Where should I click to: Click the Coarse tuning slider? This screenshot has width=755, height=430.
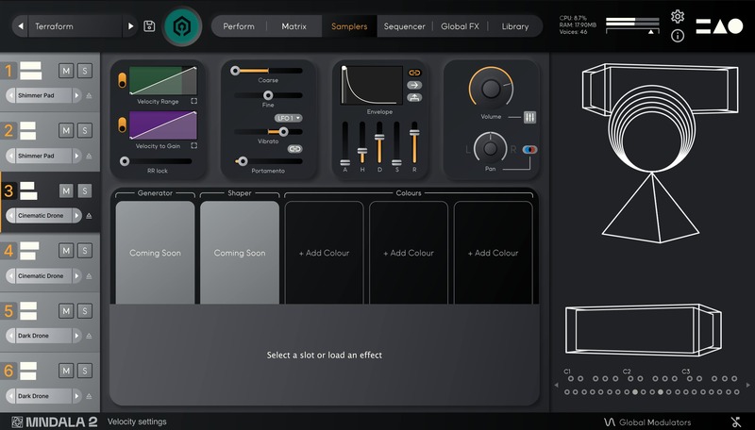268,71
